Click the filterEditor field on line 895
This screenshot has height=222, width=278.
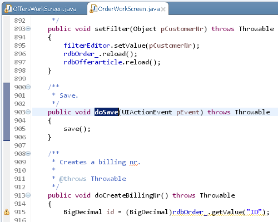tap(87, 46)
